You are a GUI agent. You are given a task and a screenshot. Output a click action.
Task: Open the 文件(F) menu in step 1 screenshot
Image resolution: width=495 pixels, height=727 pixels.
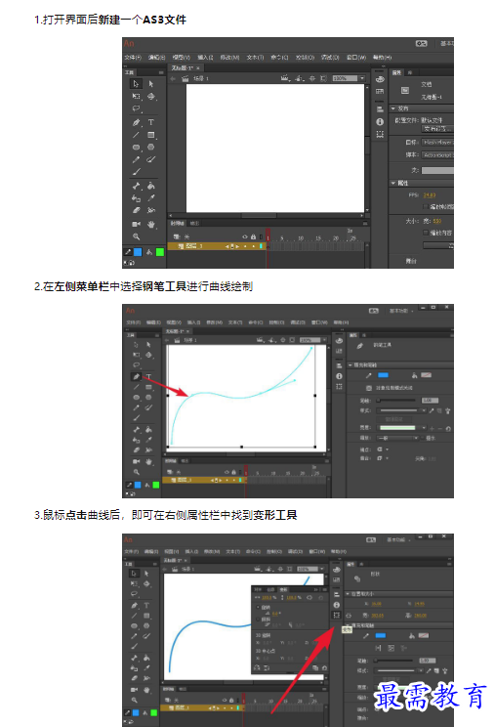click(x=133, y=58)
